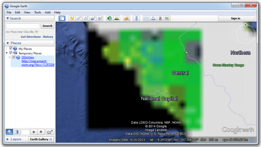Open the Edit menu
Image resolution: width=261 pixels, height=147 pixels.
(18, 12)
